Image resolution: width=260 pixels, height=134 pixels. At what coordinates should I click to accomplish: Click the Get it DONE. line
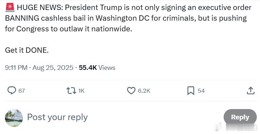pos(27,50)
